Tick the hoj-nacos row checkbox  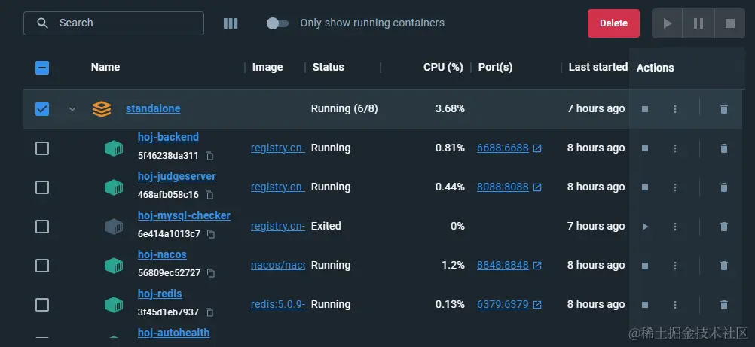coord(42,266)
